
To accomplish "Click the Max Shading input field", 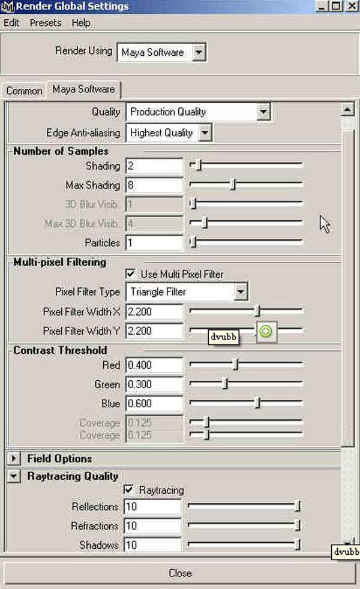I will tap(154, 185).
